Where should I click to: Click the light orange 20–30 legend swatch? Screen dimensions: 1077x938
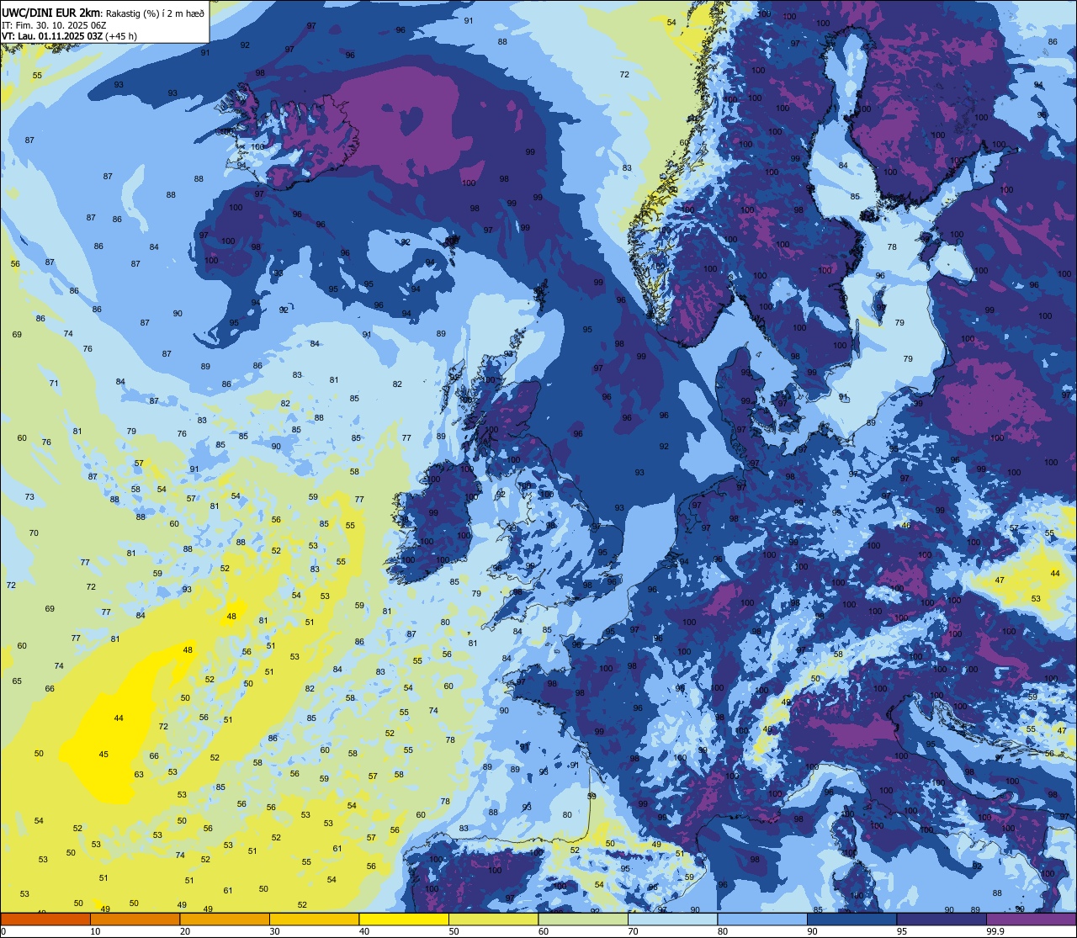pos(225,919)
